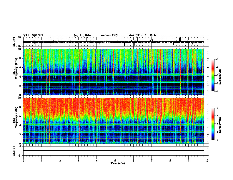233x180 pixels.
Task: Click the time axis tick label "1"
Action: [x=41, y=161]
